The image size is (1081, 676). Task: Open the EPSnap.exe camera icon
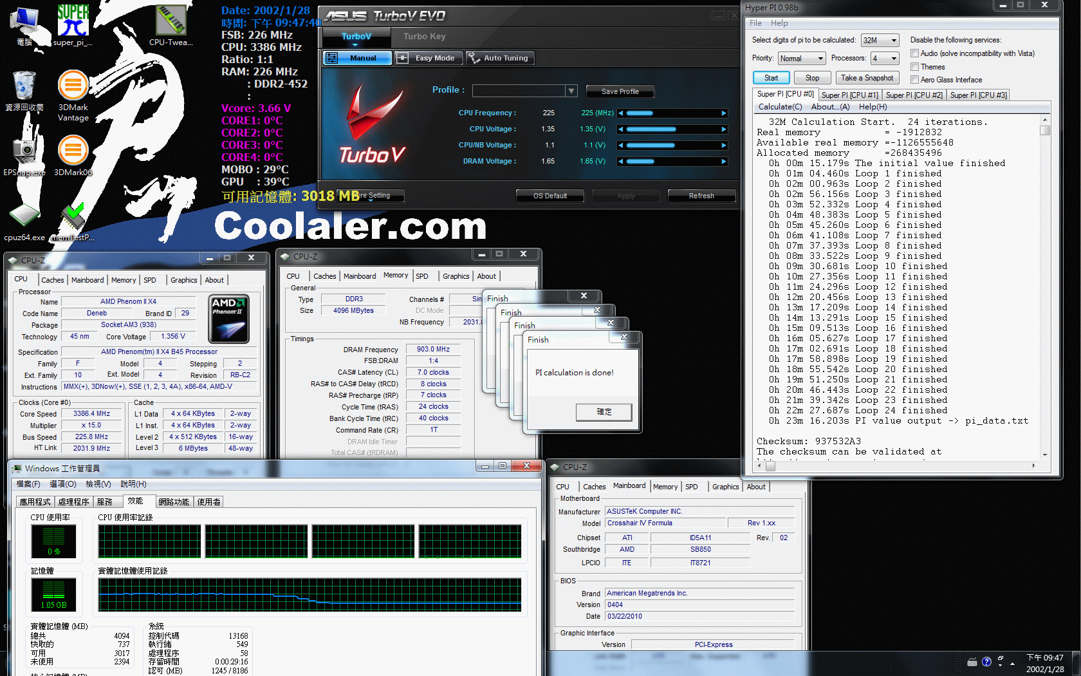(24, 151)
